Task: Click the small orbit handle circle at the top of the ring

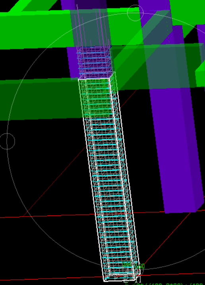Action: click(135, 13)
